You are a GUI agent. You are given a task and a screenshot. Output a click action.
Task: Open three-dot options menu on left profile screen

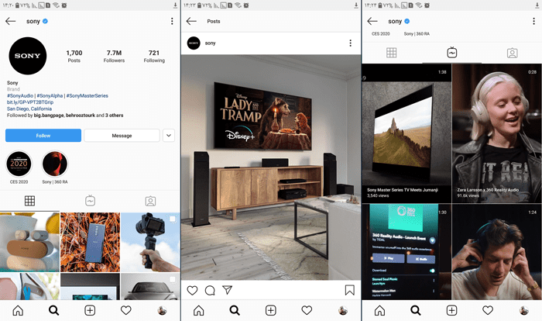tap(172, 21)
